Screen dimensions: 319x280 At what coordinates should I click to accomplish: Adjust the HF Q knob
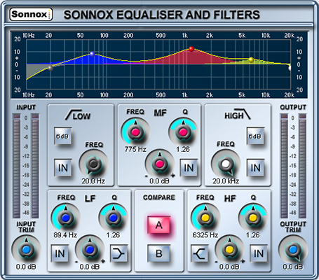(253, 218)
